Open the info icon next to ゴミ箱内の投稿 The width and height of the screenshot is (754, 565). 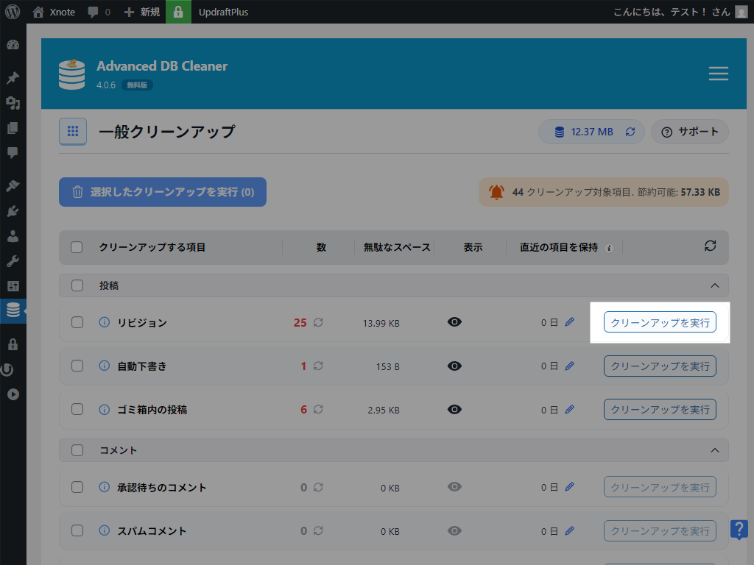(103, 410)
